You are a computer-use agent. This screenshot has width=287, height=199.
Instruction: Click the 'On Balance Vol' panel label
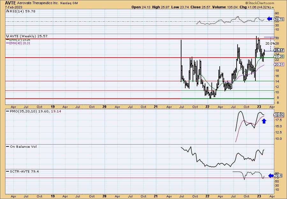pyautogui.click(x=23, y=147)
